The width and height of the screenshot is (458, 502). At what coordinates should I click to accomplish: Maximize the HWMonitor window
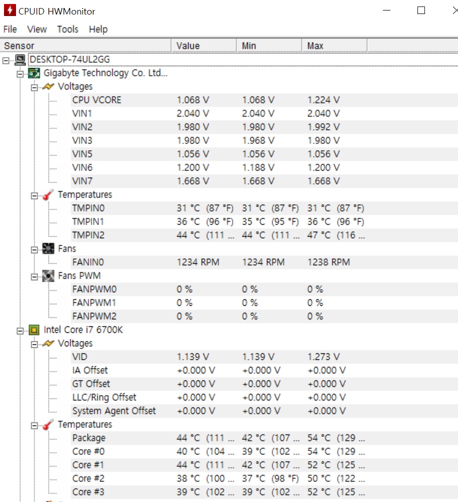point(421,10)
